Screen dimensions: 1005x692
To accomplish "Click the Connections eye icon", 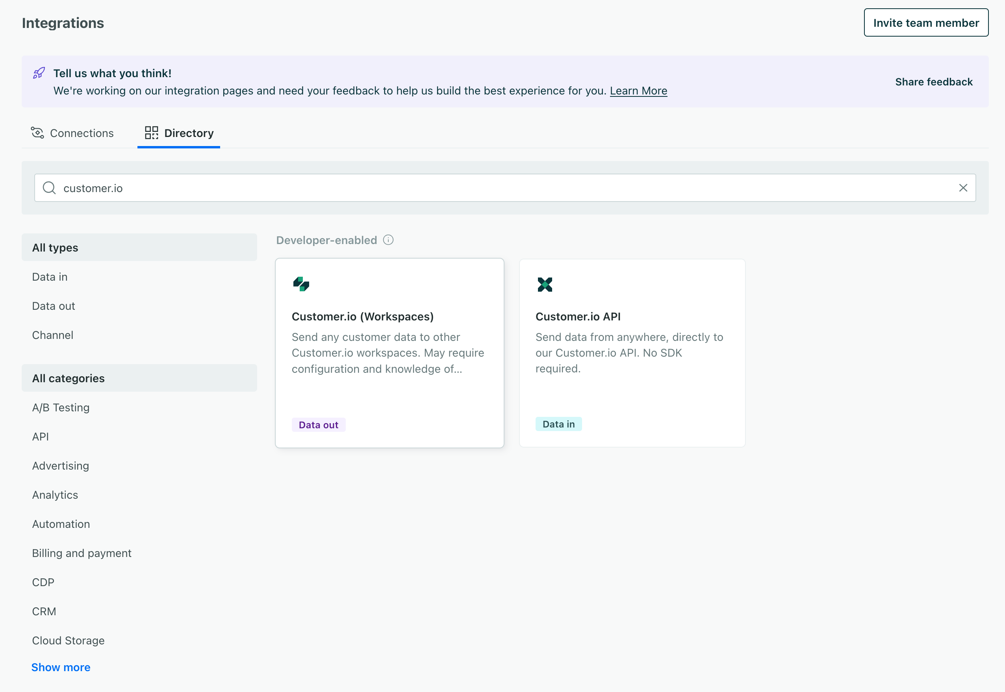I will click(37, 133).
